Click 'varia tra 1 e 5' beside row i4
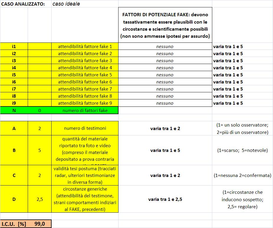Viewport: 273px width, 228px height. [228, 68]
